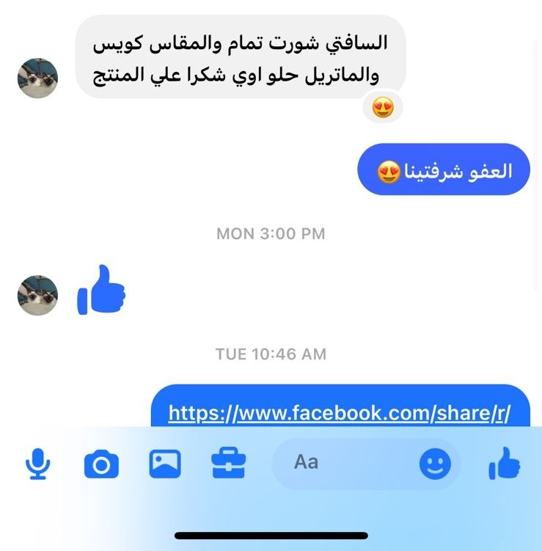Click the blue link message bubble background
The image size is (542, 551).
(340, 406)
